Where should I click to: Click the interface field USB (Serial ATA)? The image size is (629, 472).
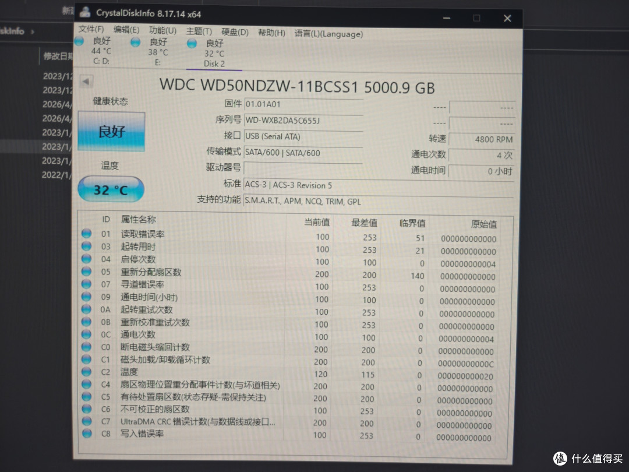[x=303, y=136]
